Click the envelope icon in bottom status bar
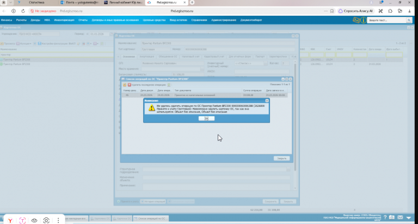 click(x=400, y=217)
